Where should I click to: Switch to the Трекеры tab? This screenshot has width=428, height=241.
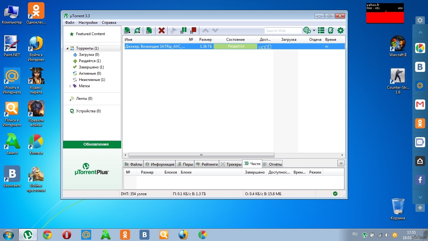point(231,164)
